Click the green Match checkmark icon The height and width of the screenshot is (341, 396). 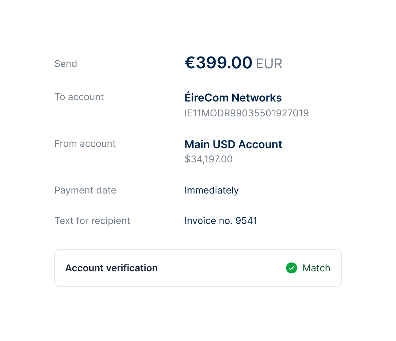(x=291, y=268)
